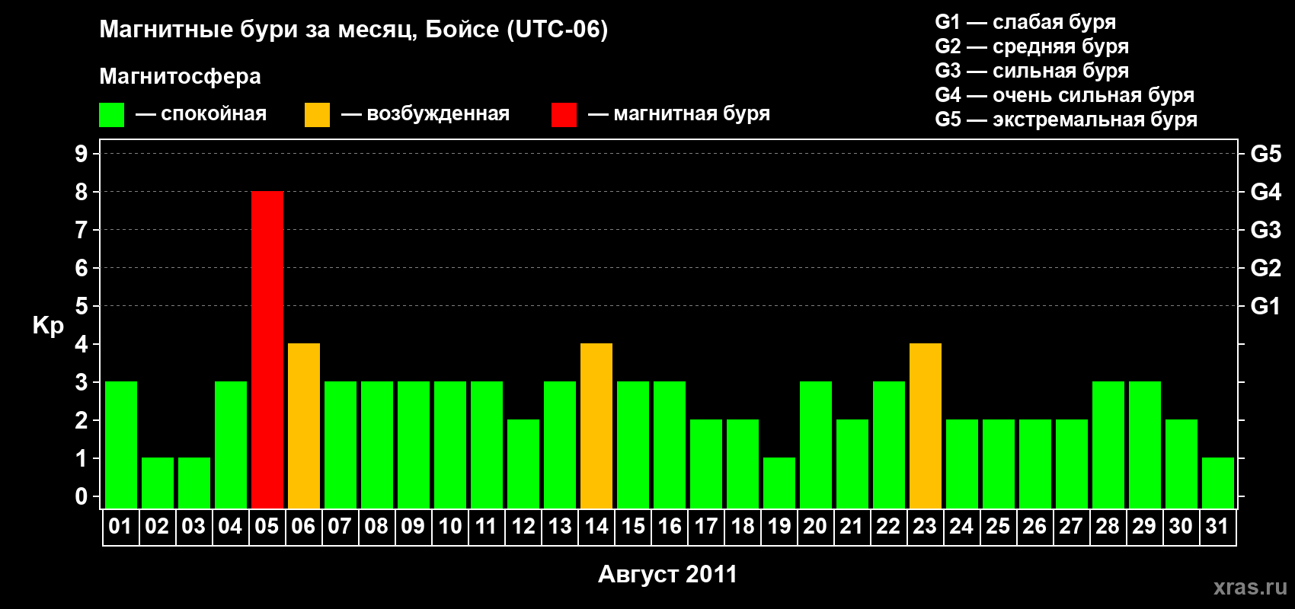This screenshot has width=1295, height=609.
Task: Click the '— спокойная' legend text
Action: click(x=201, y=114)
